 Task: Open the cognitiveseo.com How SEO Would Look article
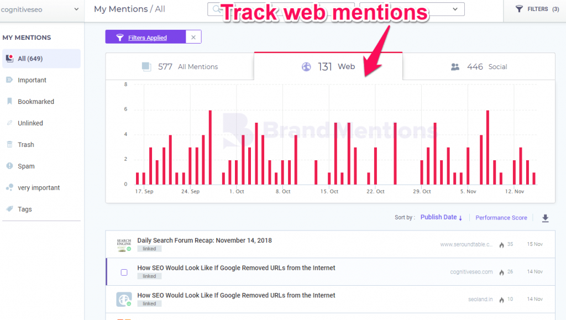pyautogui.click(x=236, y=267)
